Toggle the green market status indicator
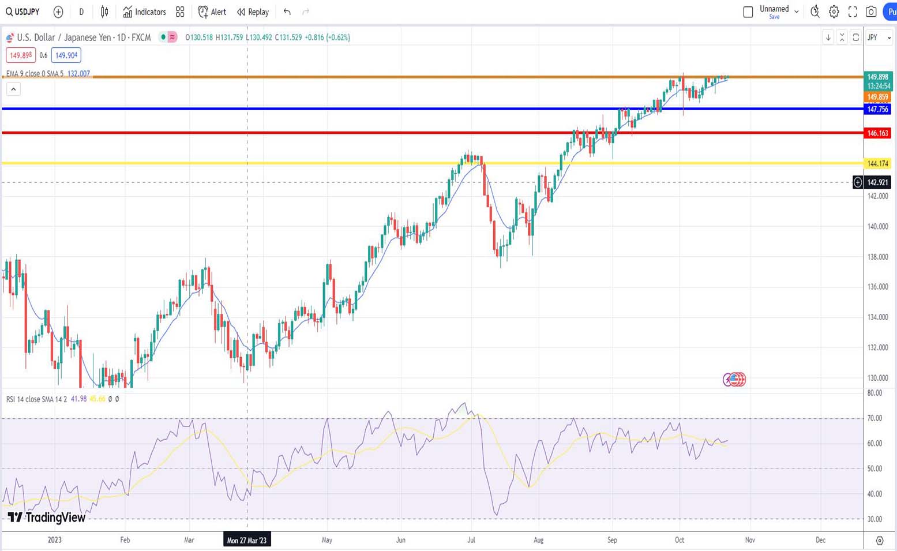Image resolution: width=897 pixels, height=551 pixels. tap(163, 38)
